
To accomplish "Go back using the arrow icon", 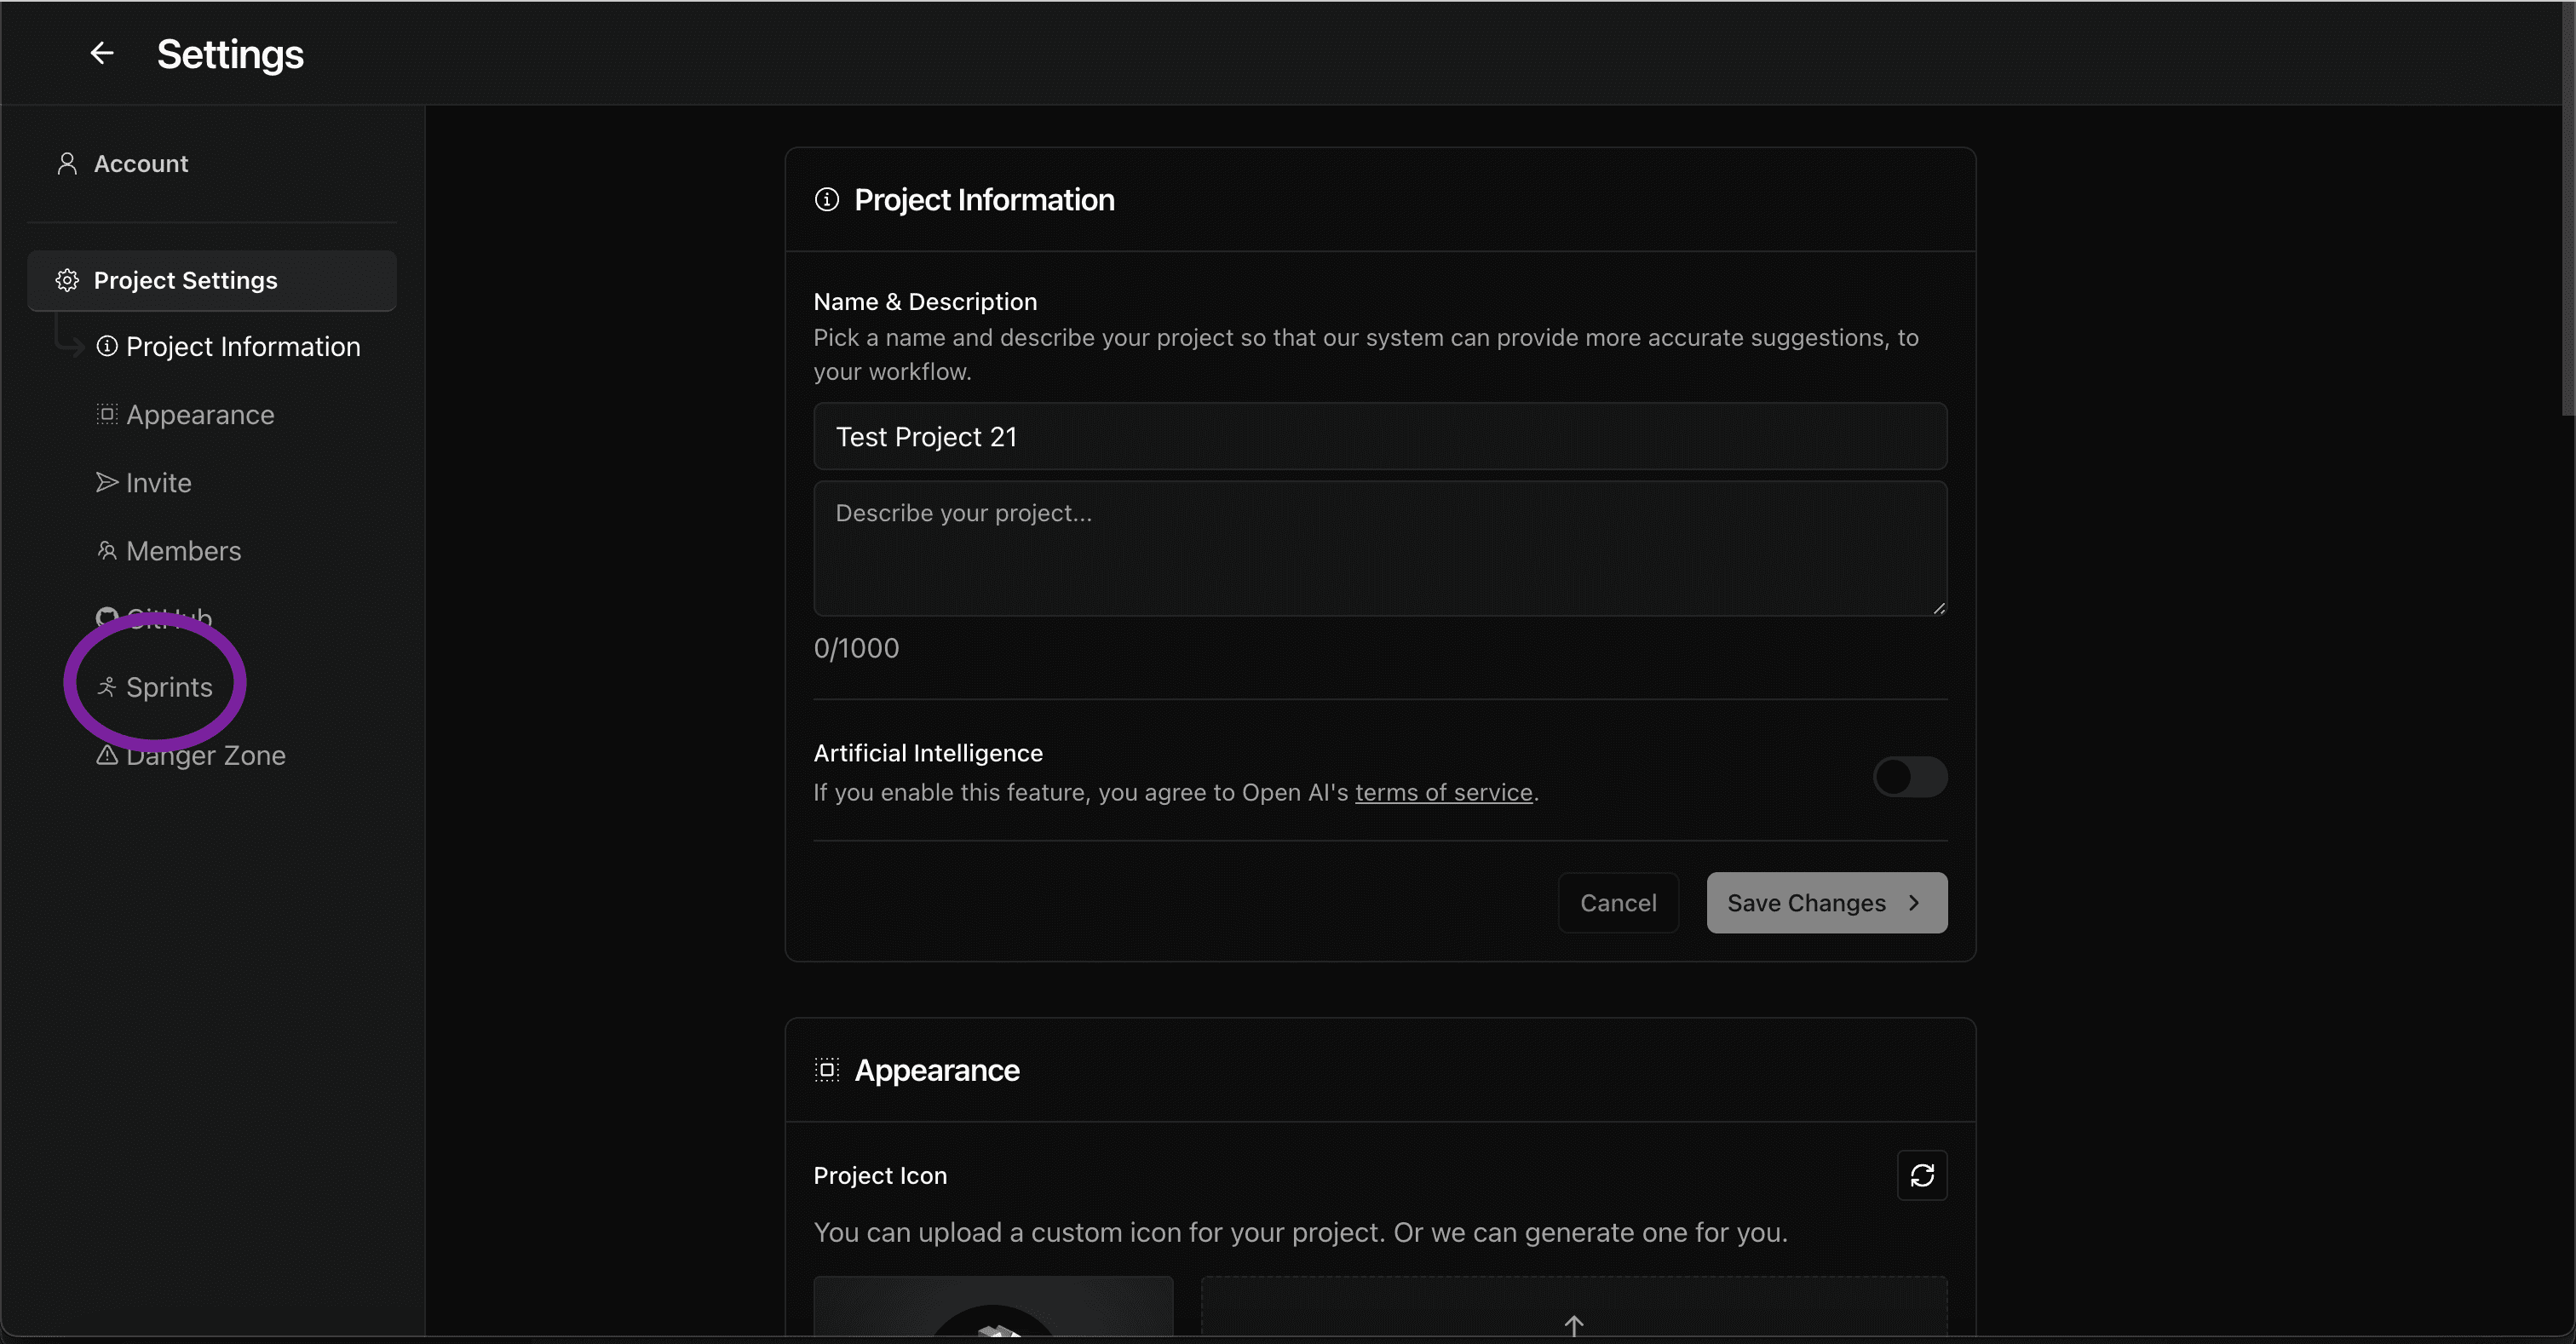I will (x=101, y=53).
